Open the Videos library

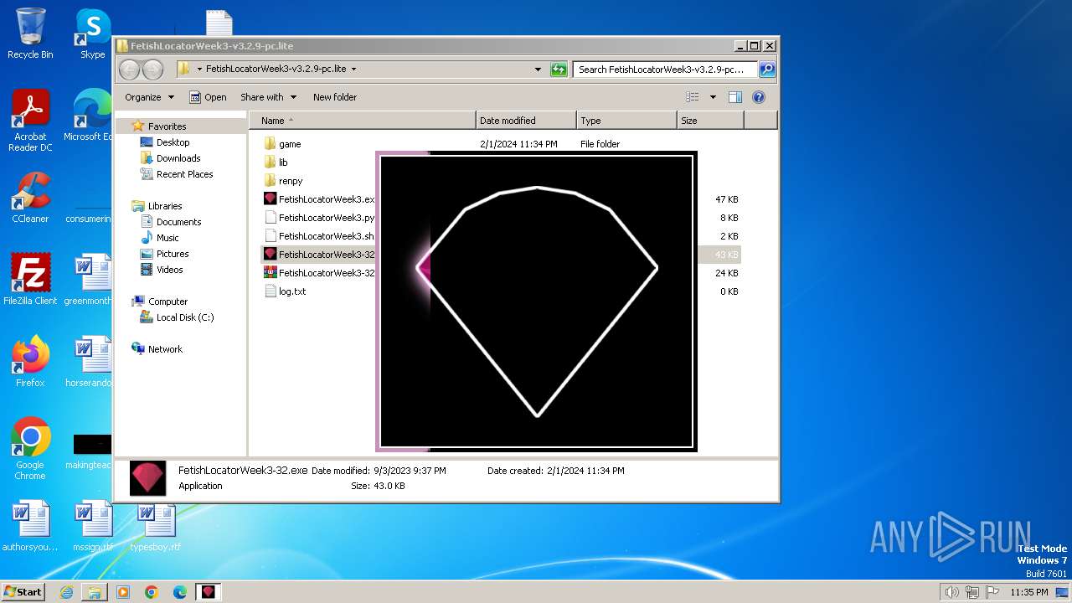tap(169, 270)
